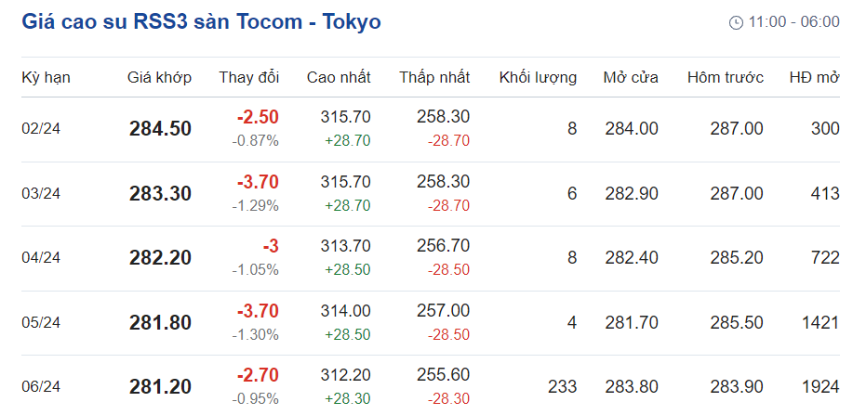
Task: Click the Mở cửa column header
Action: click(x=630, y=77)
